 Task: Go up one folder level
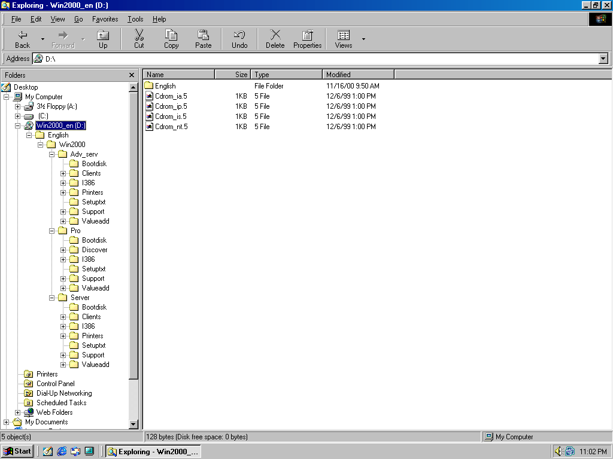click(103, 39)
